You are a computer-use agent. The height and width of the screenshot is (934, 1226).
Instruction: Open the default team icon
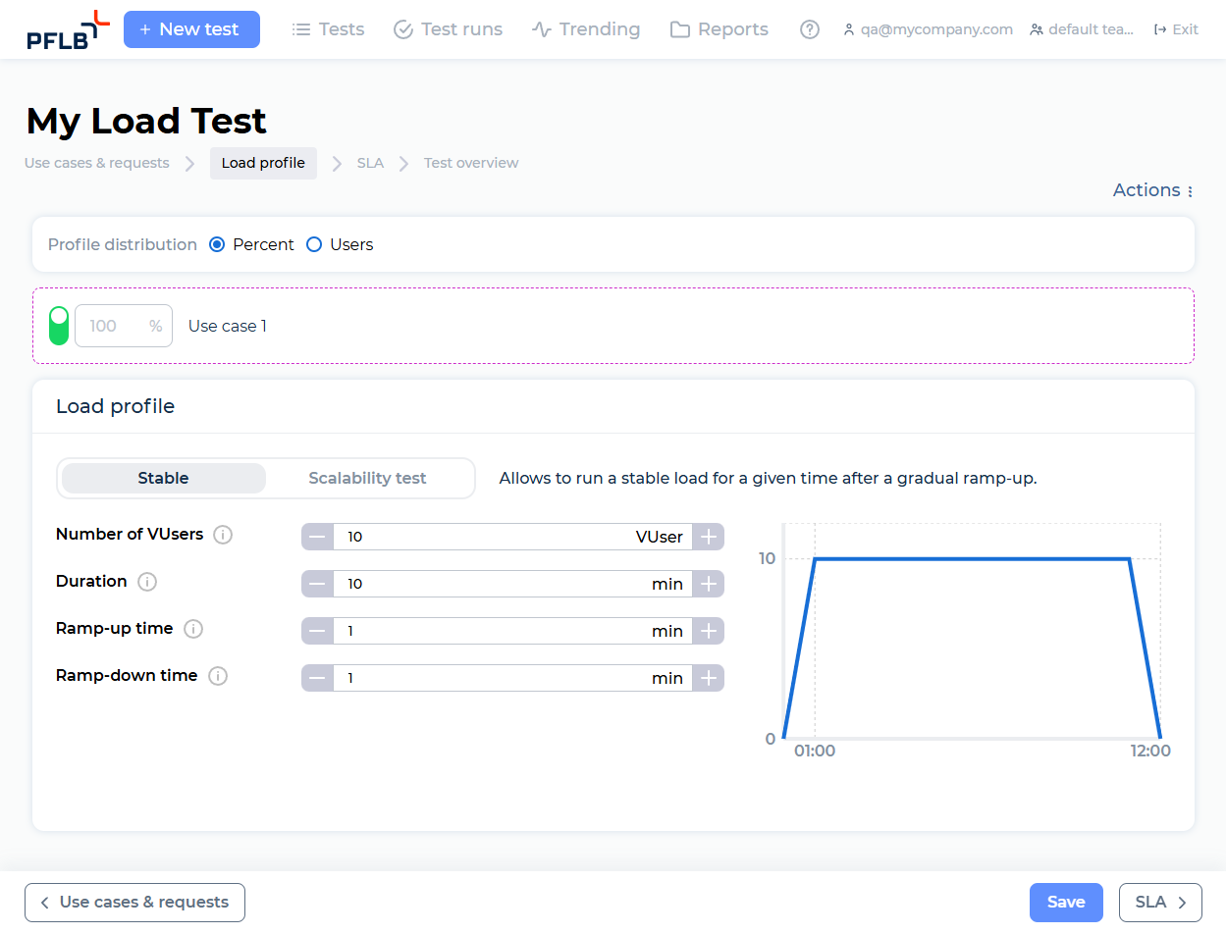[1036, 29]
